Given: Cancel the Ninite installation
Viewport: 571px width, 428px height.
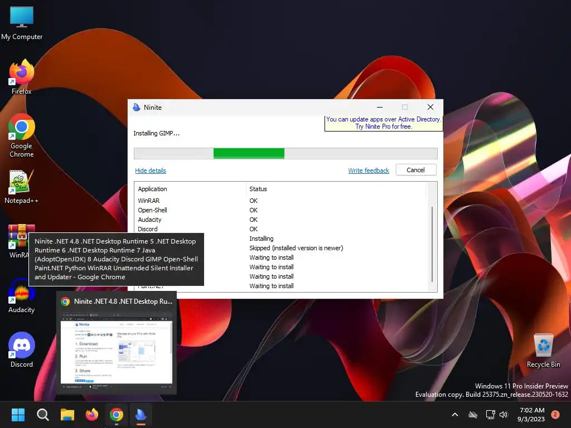Looking at the screenshot, I should pos(415,170).
